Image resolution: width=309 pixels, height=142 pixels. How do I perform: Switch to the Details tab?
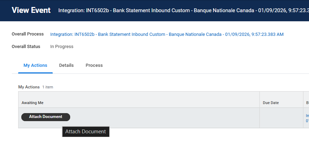(66, 65)
